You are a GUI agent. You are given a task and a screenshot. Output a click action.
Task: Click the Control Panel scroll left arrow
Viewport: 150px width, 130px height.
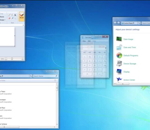(x=115, y=84)
